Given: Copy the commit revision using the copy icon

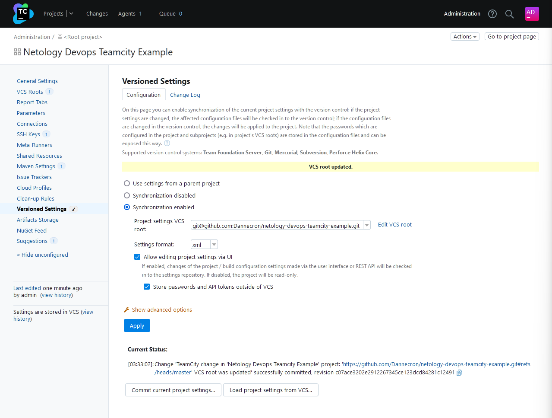Looking at the screenshot, I should coord(459,372).
